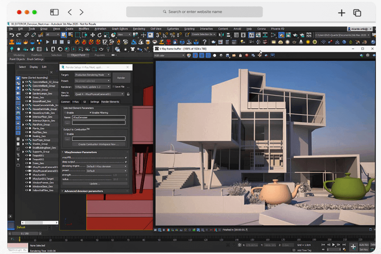This screenshot has width=381, height=254.
Task: Click the Render button
Action: point(121,78)
